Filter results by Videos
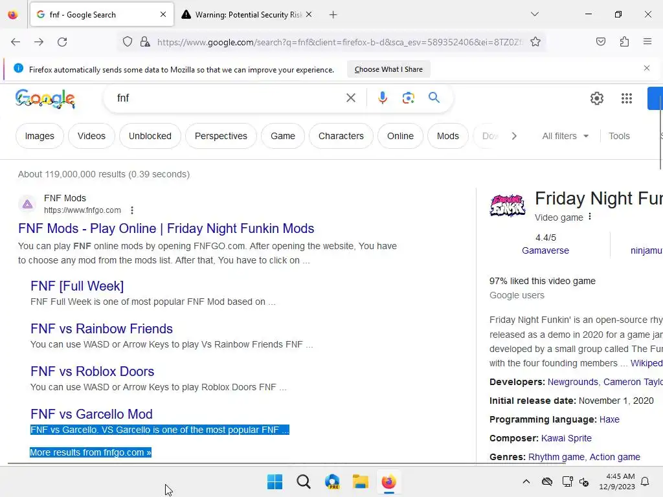Viewport: 663px width, 497px height. pos(91,136)
